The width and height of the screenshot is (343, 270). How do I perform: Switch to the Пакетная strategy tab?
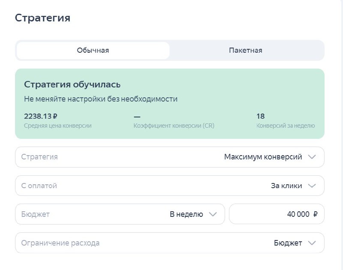[x=245, y=51]
